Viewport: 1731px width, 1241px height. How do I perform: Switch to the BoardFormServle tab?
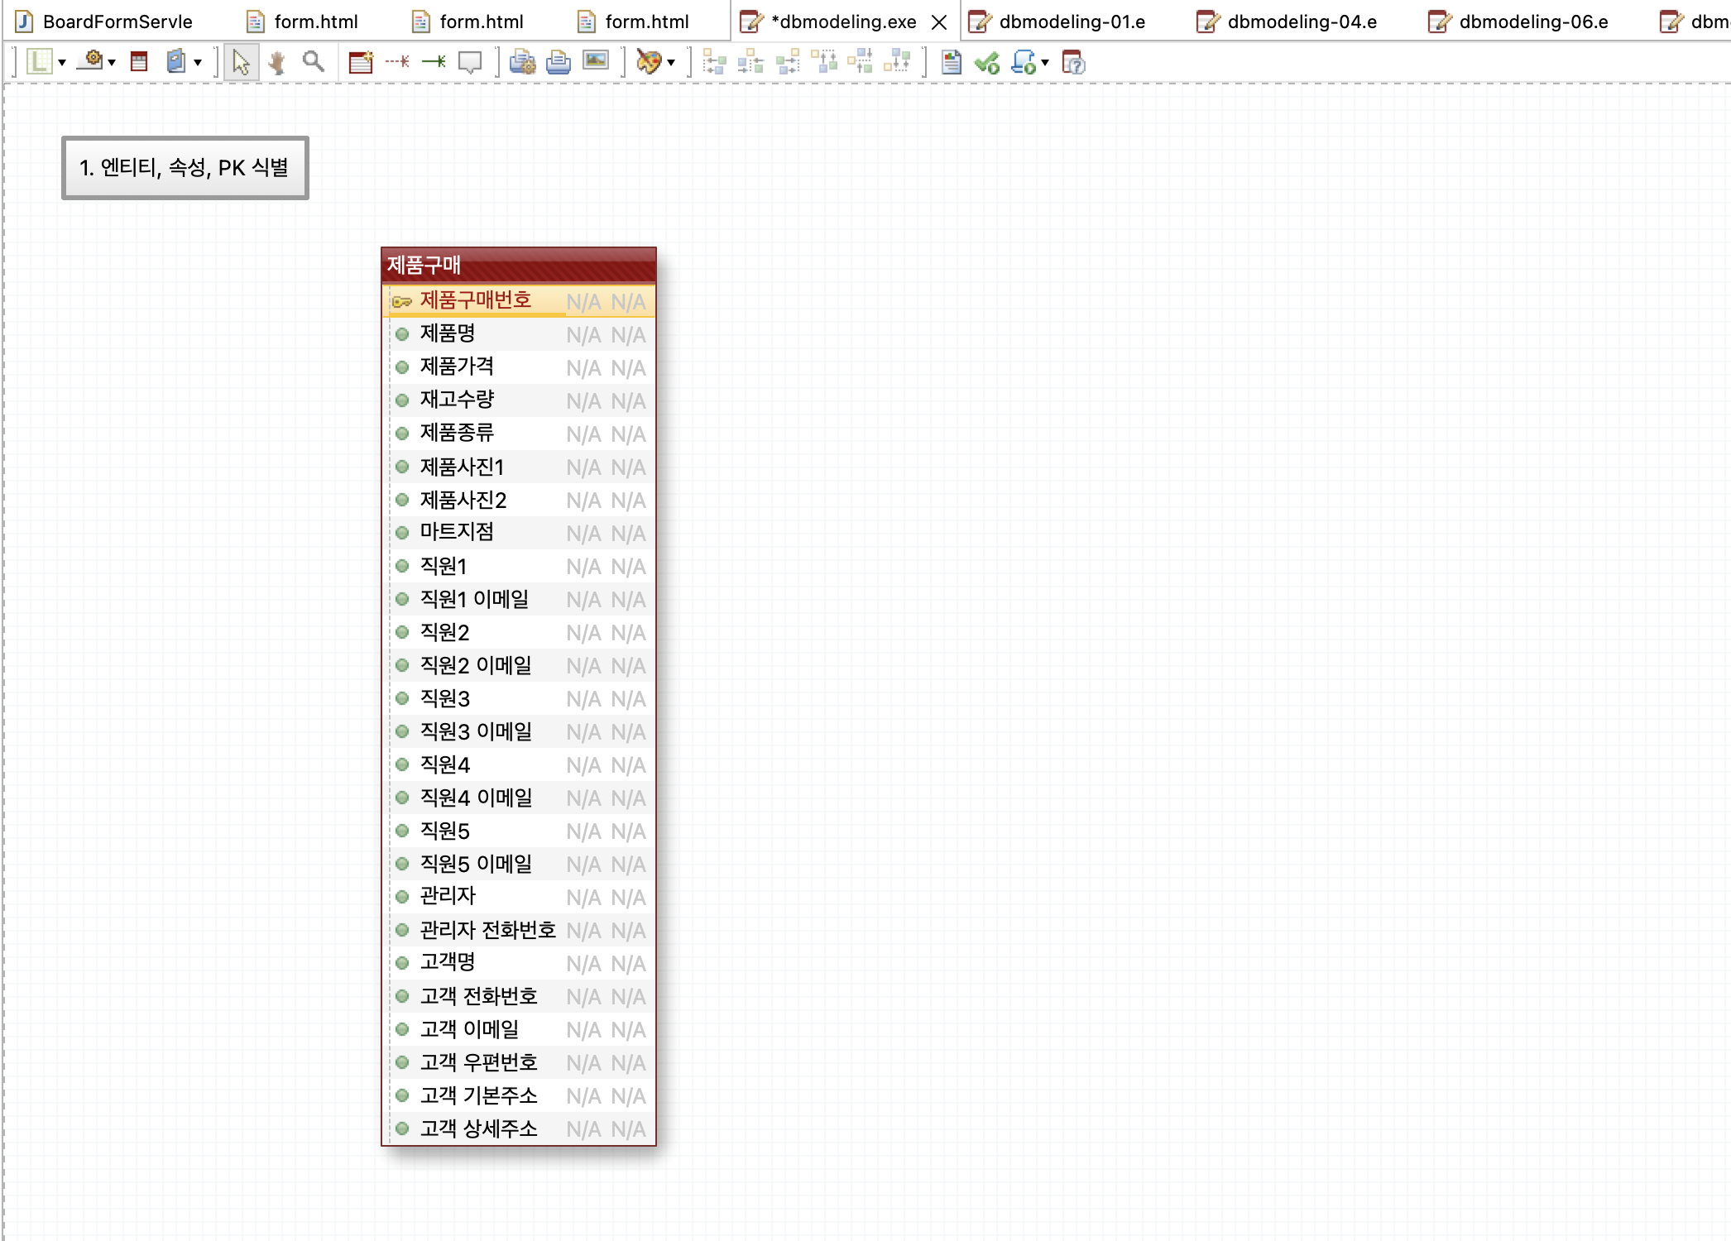click(x=105, y=22)
